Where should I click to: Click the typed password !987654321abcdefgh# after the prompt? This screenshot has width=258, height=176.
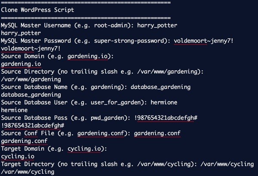click(166, 118)
